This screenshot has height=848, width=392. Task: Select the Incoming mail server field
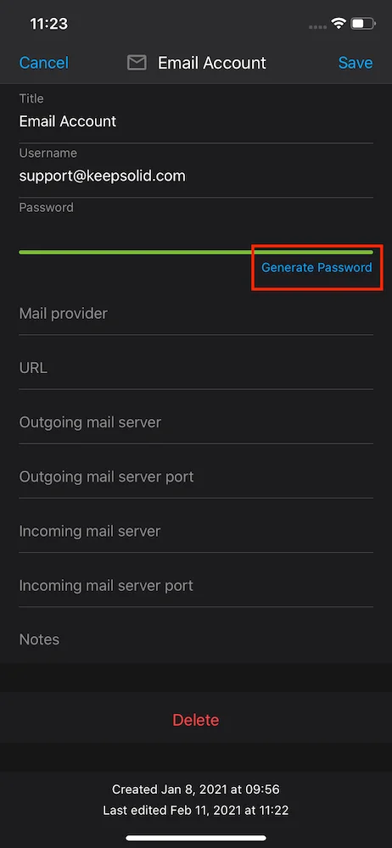pos(196,531)
